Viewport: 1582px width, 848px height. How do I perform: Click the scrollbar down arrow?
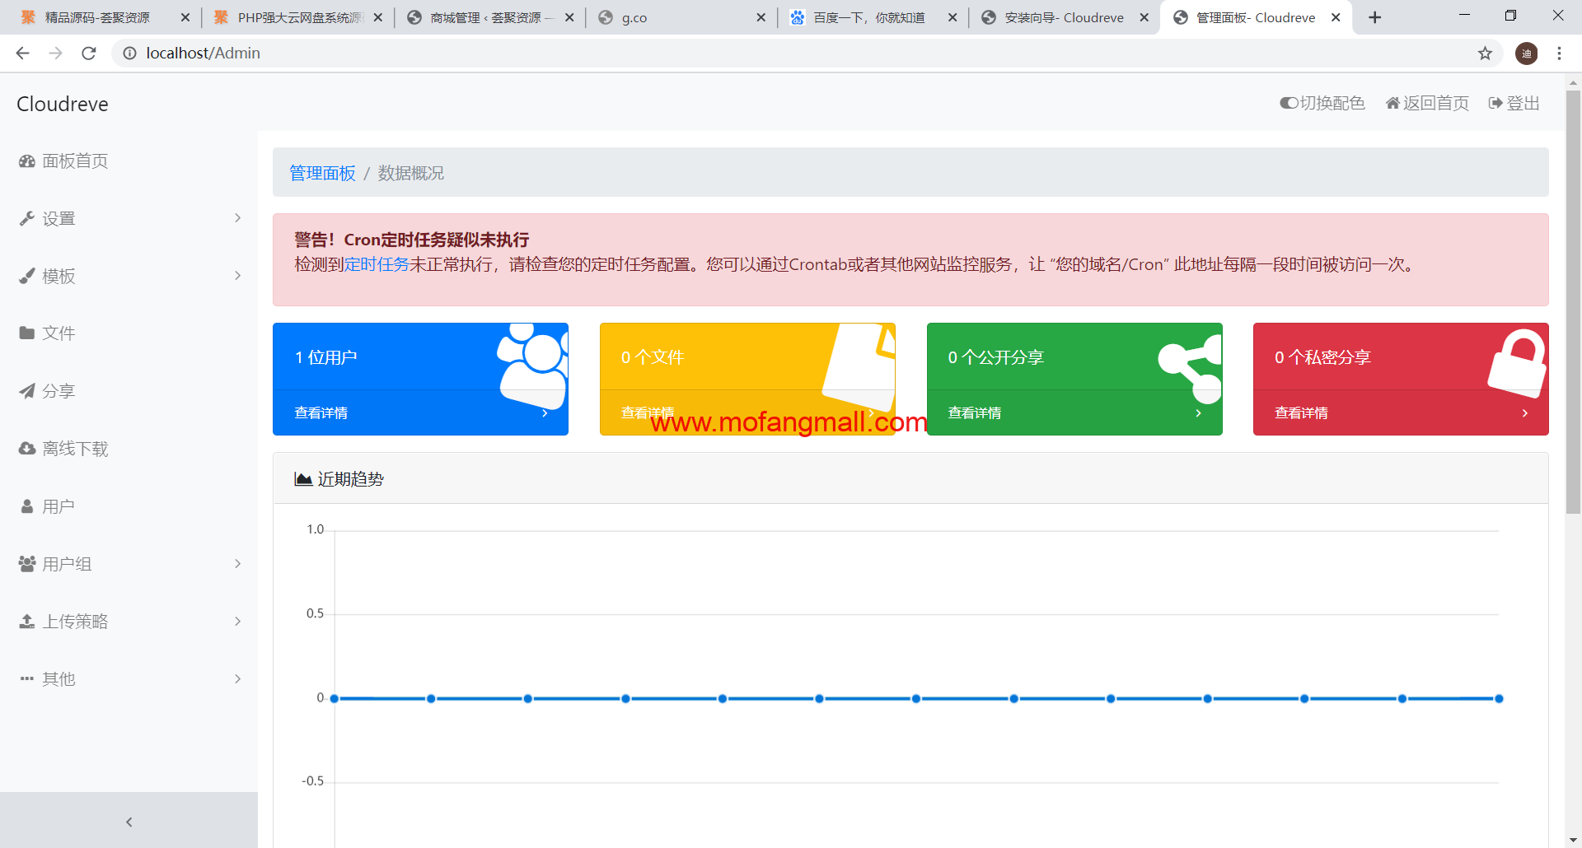pos(1573,840)
